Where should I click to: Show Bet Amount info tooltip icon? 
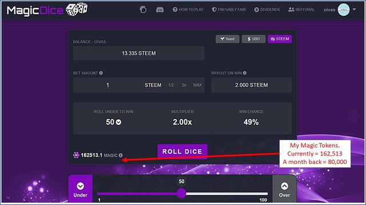point(101,73)
